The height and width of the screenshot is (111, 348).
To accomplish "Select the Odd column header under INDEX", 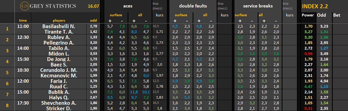I will tap(321, 15).
